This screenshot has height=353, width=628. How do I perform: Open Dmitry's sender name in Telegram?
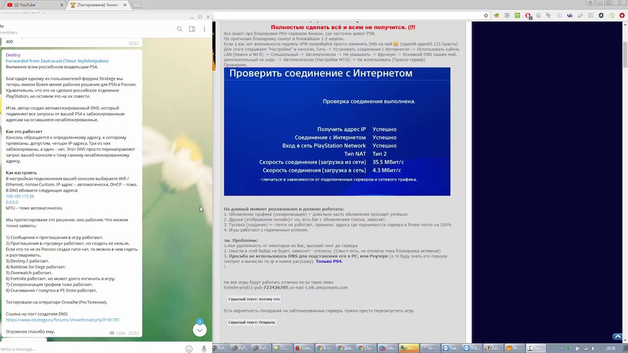tap(13, 55)
